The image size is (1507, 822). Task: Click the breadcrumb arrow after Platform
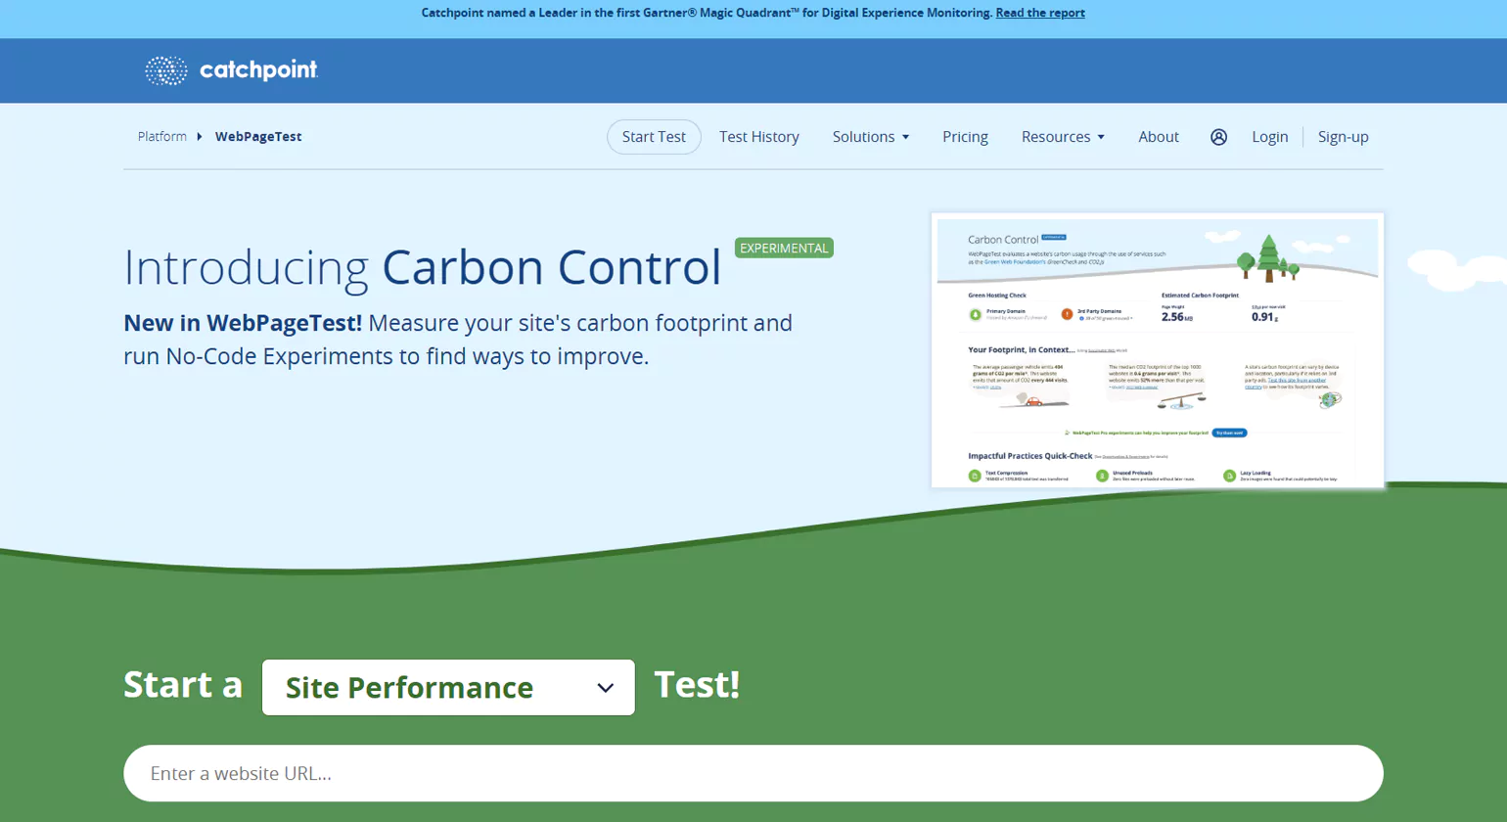(x=198, y=137)
